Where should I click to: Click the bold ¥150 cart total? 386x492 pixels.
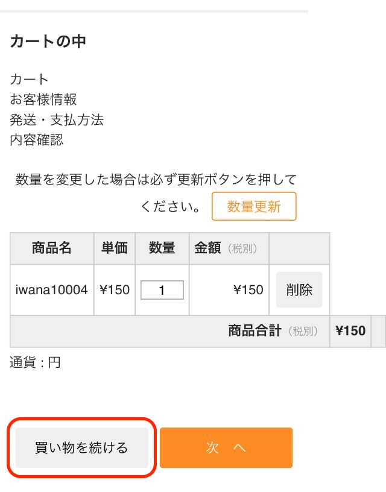pos(350,331)
